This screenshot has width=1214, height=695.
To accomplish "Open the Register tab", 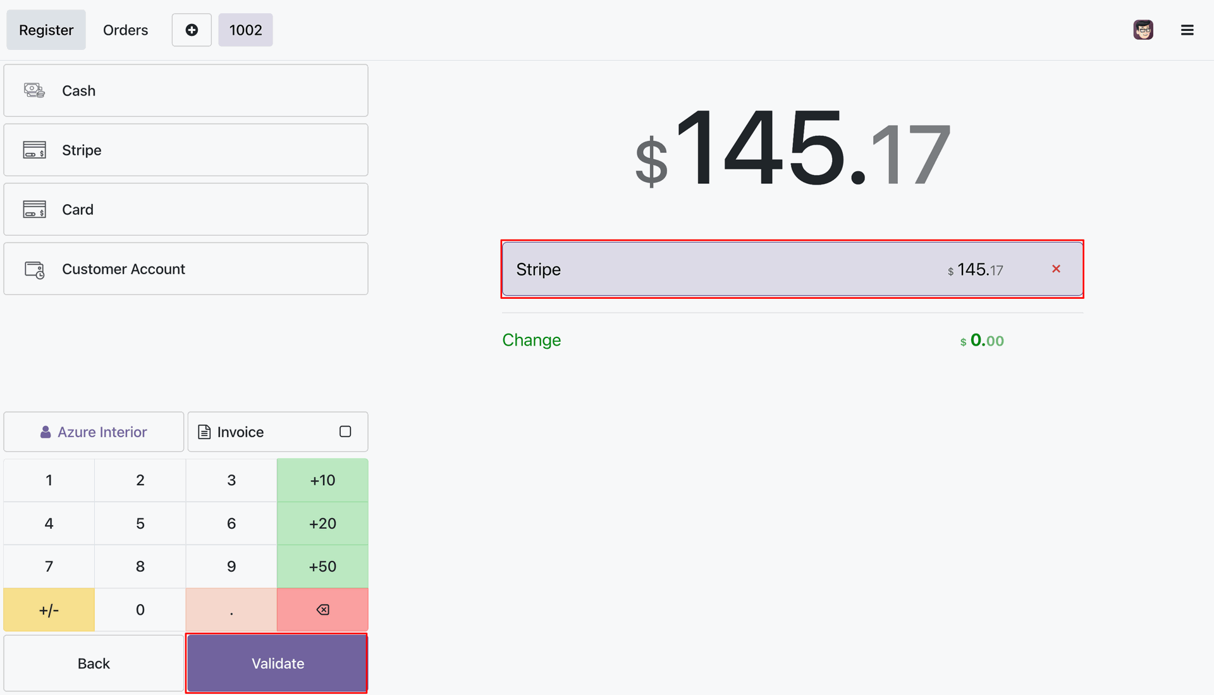I will (x=46, y=30).
